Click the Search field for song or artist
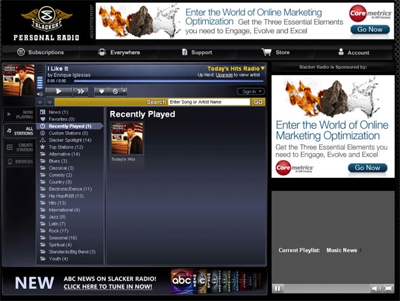 pos(209,102)
